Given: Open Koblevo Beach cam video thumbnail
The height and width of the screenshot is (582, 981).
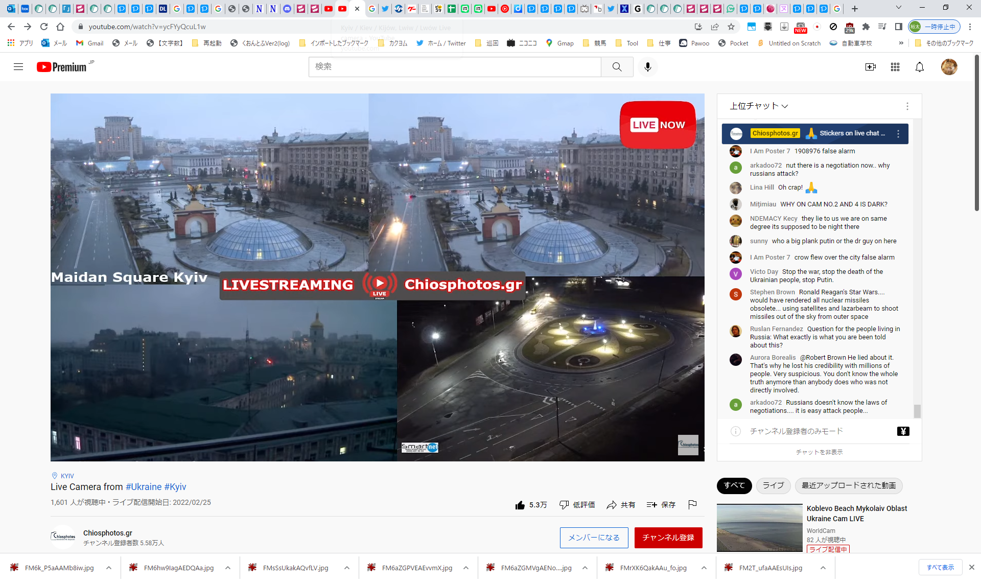Looking at the screenshot, I should click(759, 528).
